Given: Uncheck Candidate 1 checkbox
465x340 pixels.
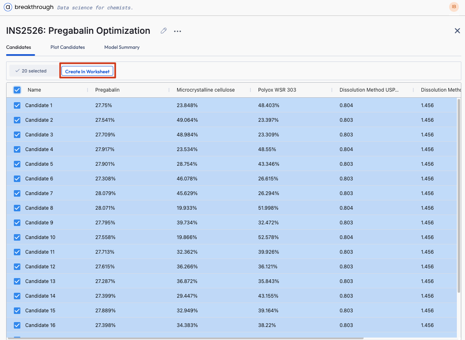Looking at the screenshot, I should (x=17, y=105).
